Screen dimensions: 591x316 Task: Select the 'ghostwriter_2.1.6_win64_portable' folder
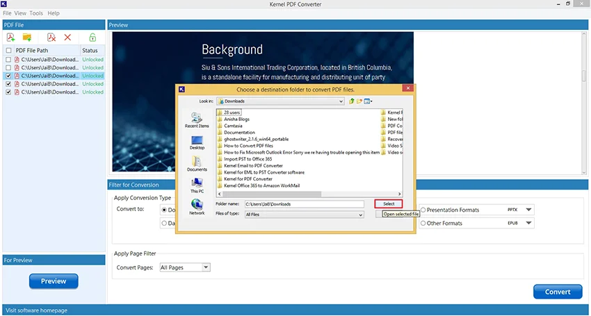(x=253, y=139)
